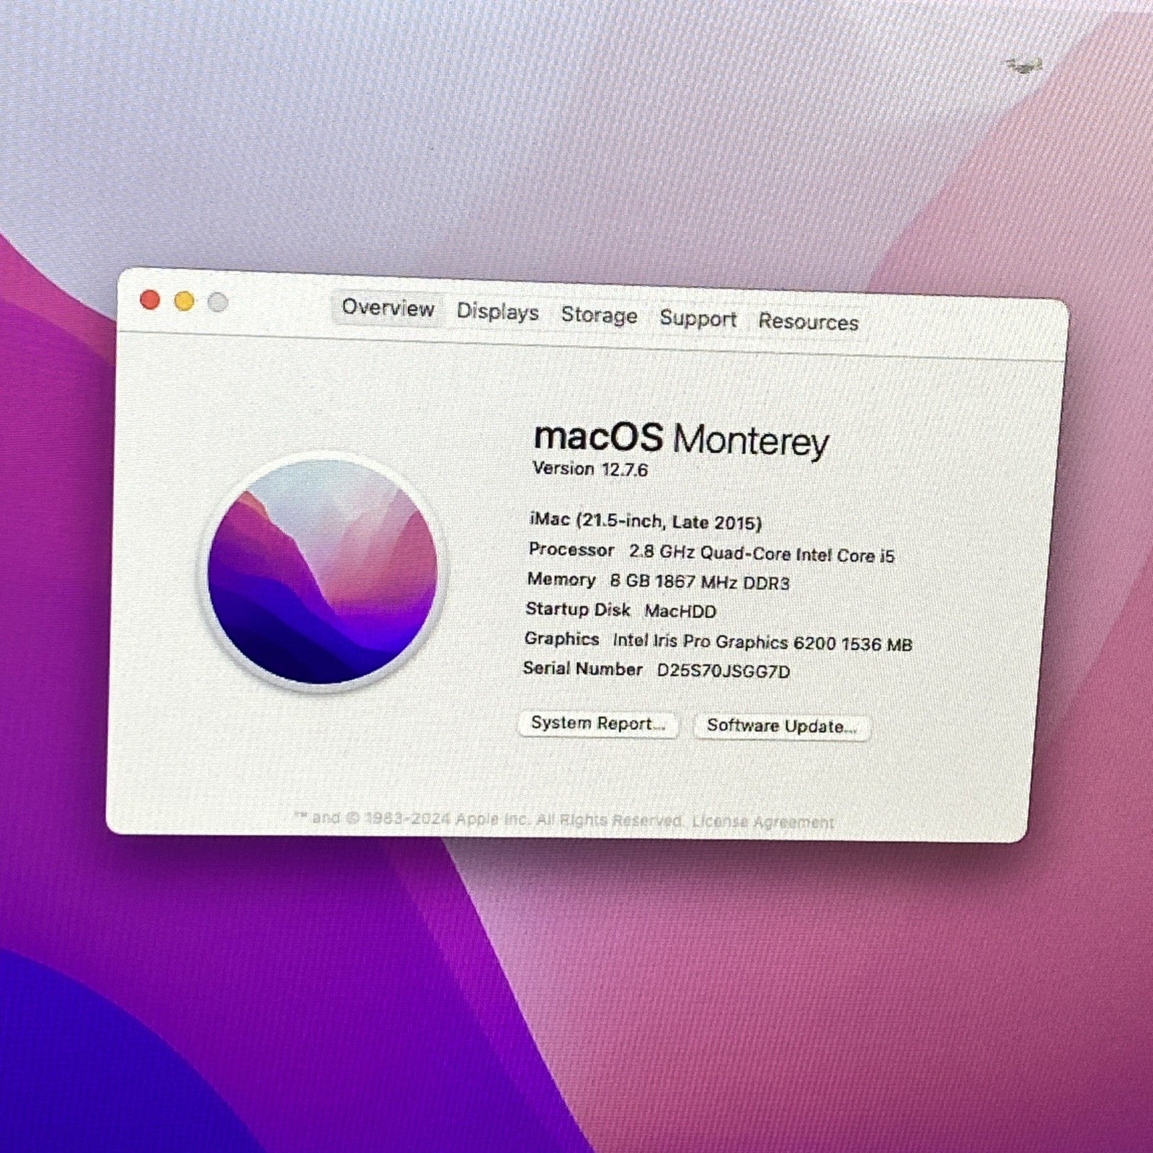Open the Storage tab

tap(599, 316)
